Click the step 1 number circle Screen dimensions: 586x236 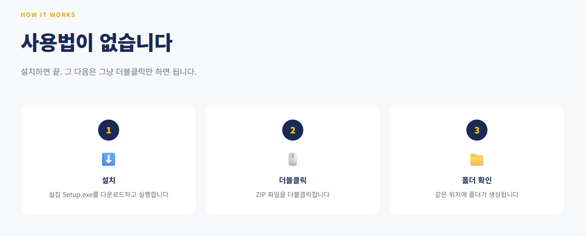(108, 130)
